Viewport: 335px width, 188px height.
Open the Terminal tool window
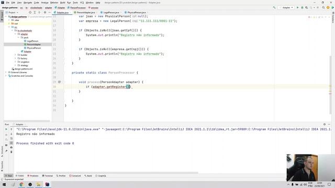(x=48, y=176)
